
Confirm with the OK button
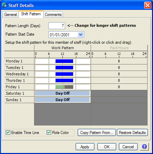pos(107,147)
